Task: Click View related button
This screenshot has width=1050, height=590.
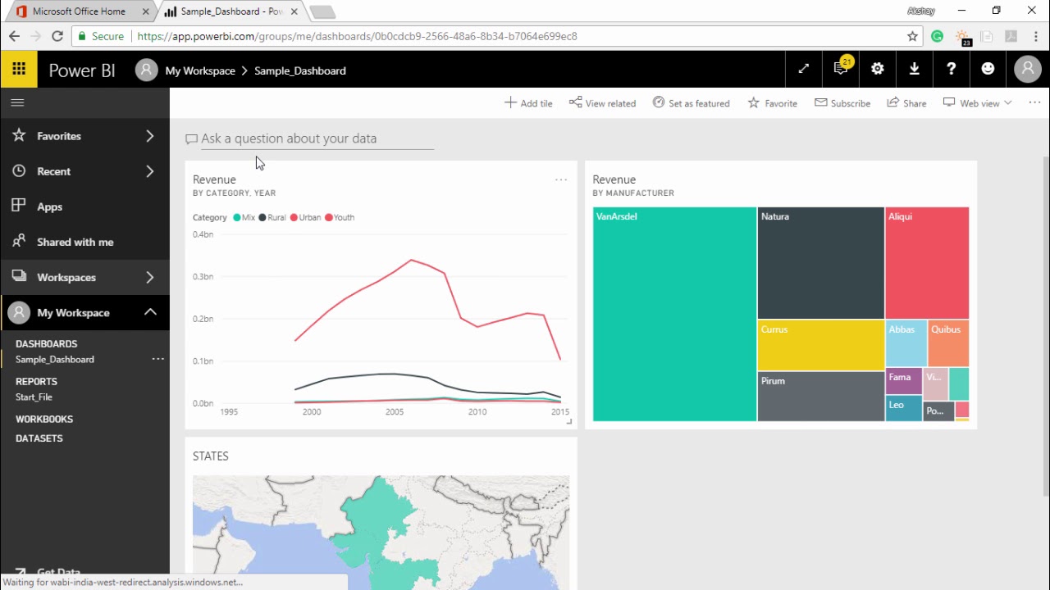Action: [602, 103]
